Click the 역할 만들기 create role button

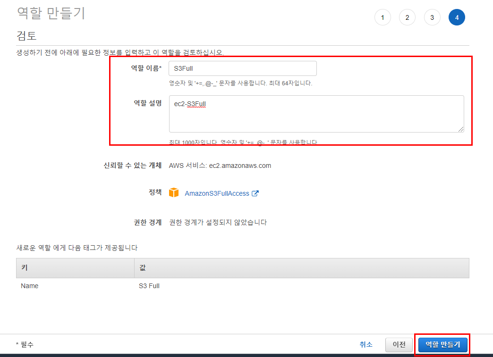(x=442, y=345)
